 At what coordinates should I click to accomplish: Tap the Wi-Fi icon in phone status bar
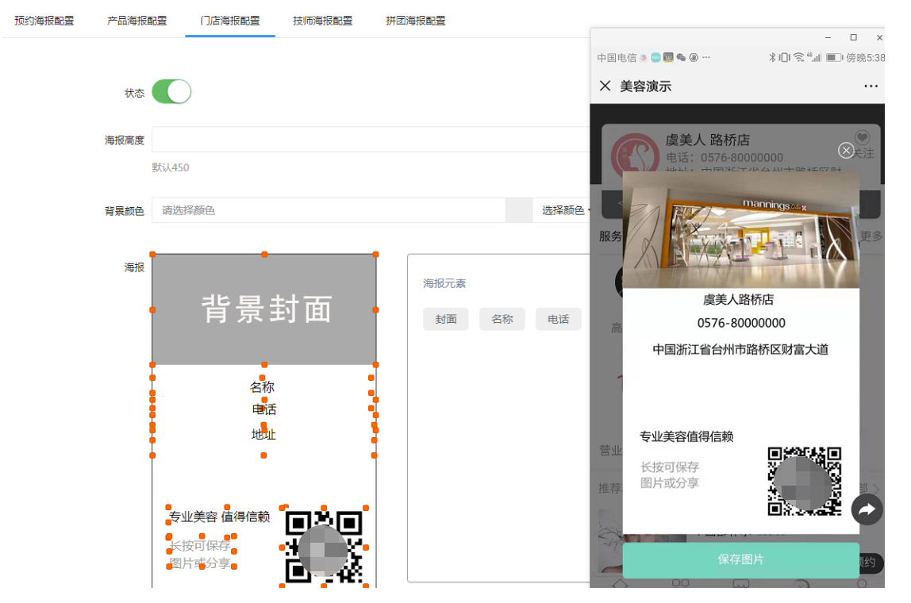click(799, 57)
